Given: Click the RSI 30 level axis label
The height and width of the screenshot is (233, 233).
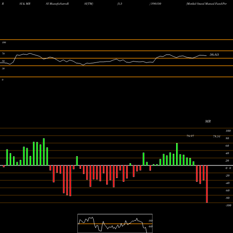Looking at the screenshot, I should [x=3, y=69].
